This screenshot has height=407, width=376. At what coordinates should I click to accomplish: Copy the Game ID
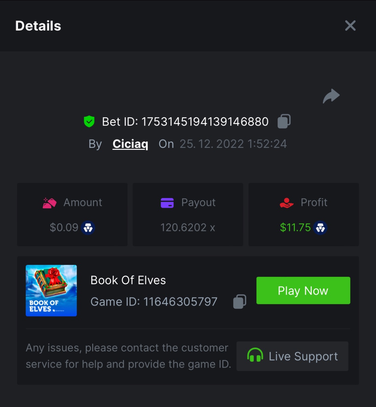pyautogui.click(x=240, y=302)
